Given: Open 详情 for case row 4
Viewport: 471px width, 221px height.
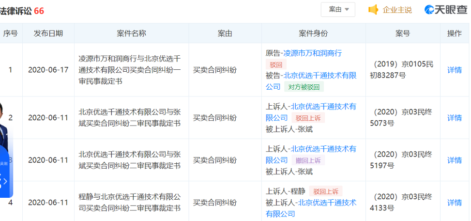Looking at the screenshot, I should click(454, 202).
